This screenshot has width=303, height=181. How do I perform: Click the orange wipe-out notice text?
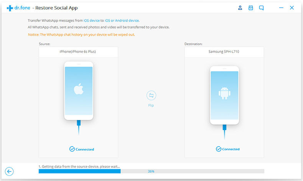(81, 35)
